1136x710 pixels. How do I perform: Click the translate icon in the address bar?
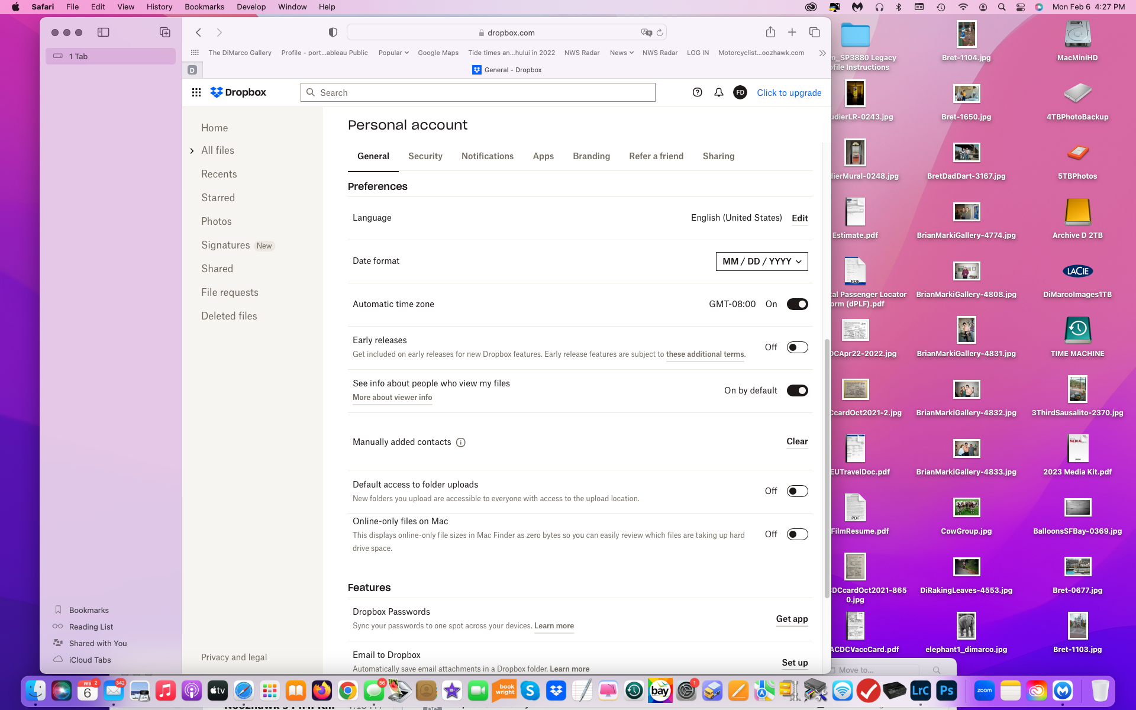pyautogui.click(x=646, y=33)
